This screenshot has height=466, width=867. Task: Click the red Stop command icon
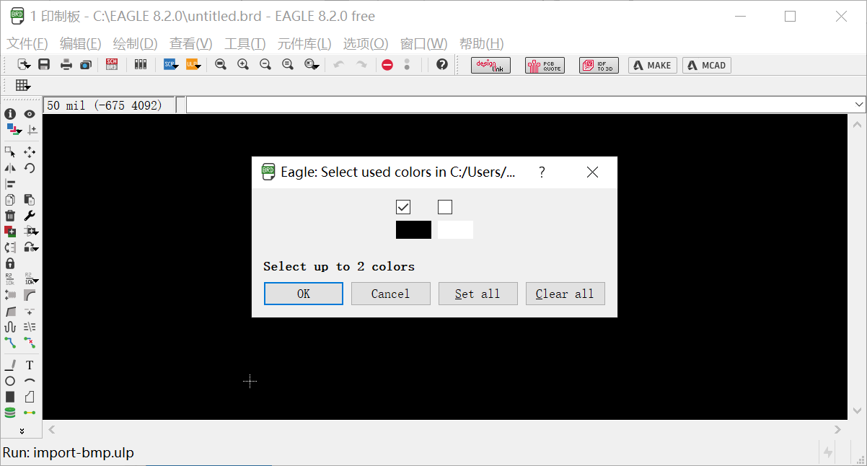click(x=387, y=65)
